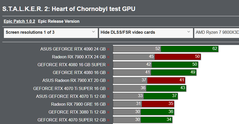This screenshot has height=124, width=239.
Task: Expand the Hide DLSS/FSR video cards dropdown
Action: pos(146,33)
